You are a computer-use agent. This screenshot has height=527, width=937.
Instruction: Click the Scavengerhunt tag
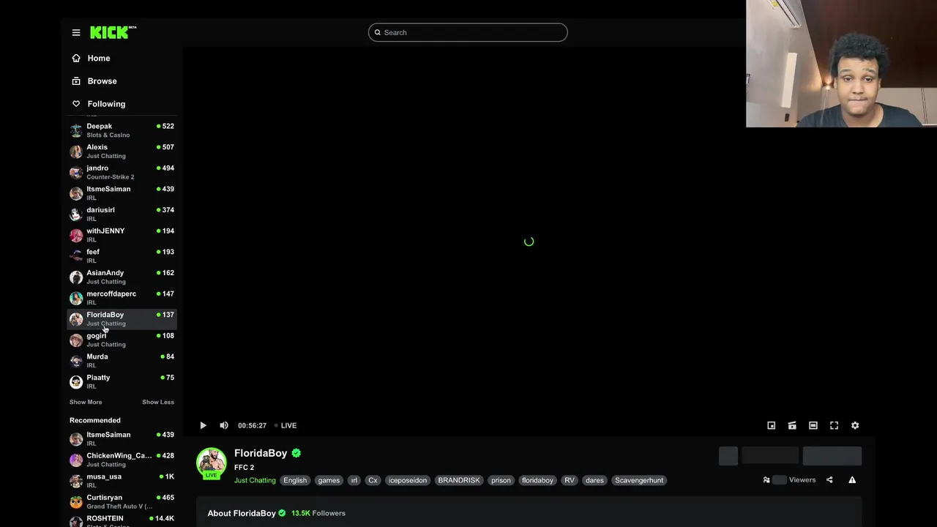pos(639,480)
